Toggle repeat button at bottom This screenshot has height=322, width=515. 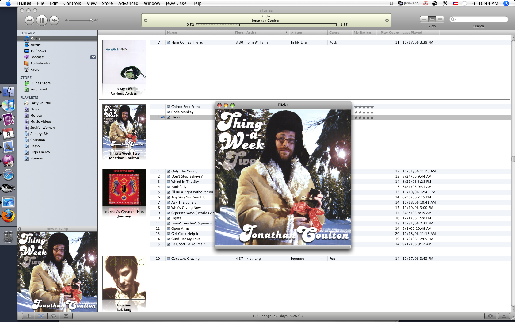click(54, 316)
